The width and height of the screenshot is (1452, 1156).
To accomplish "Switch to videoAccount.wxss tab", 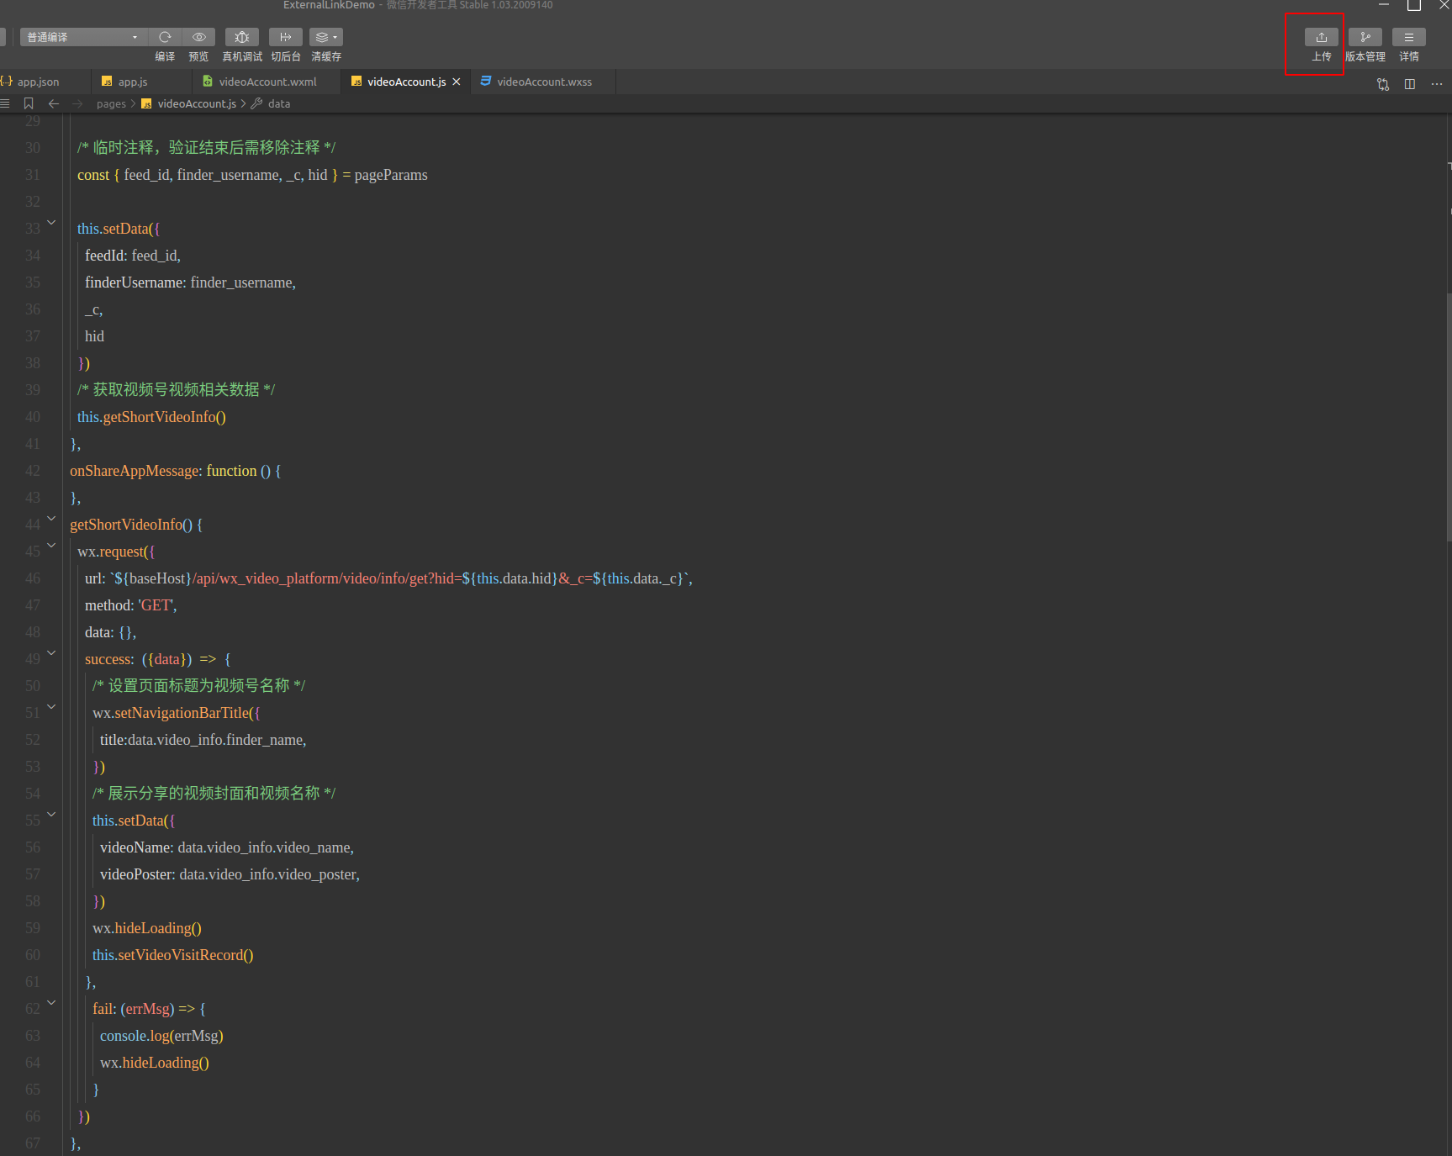I will pyautogui.click(x=544, y=82).
